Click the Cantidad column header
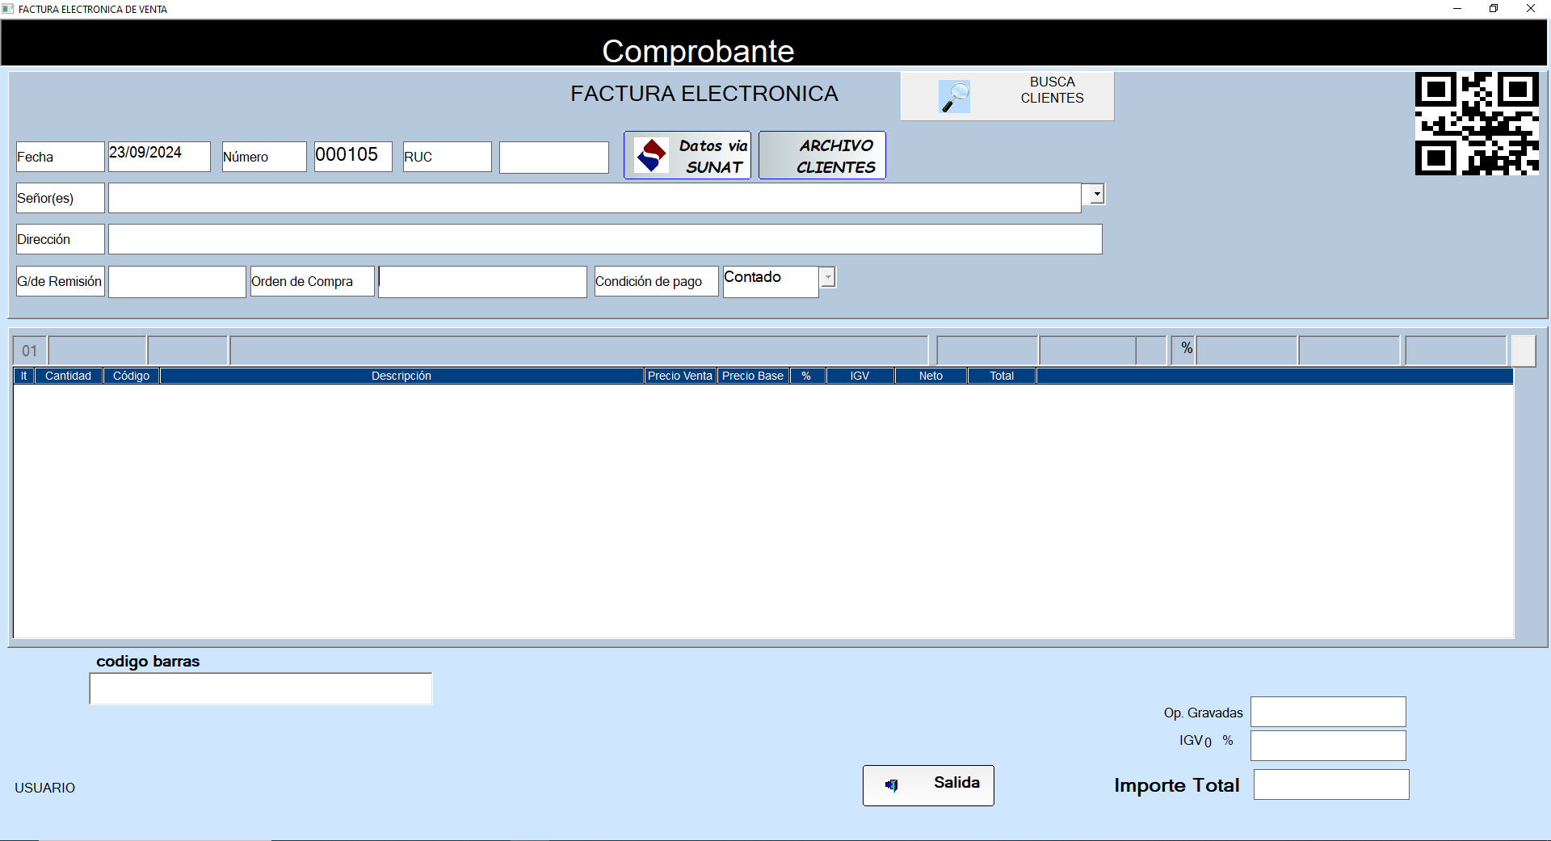Screen dimensions: 1551x841 click(68, 376)
